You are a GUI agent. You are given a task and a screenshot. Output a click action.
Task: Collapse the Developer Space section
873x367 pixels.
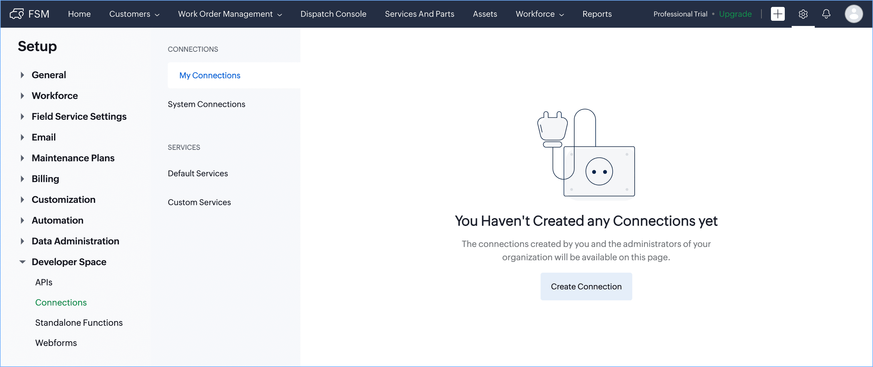point(22,262)
